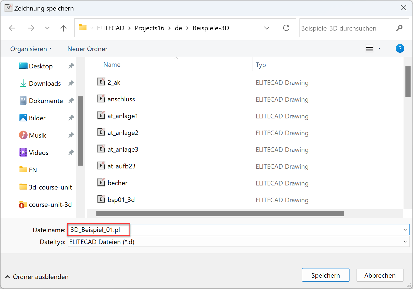Screen dimensions: 413x289
Task: Open help with the question mark icon
Action: pos(400,49)
